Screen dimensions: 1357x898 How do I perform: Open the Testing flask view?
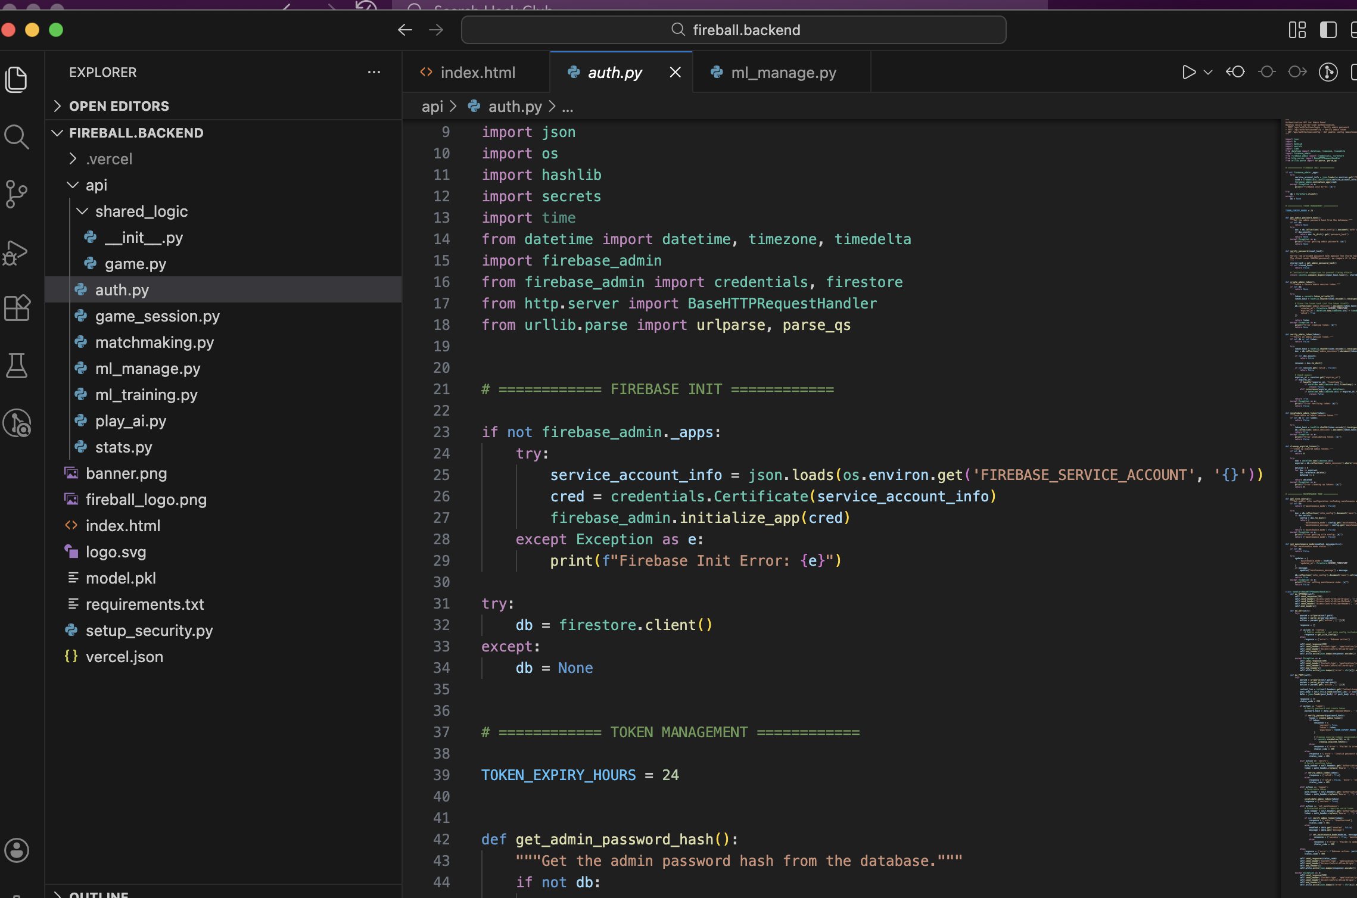(x=16, y=366)
